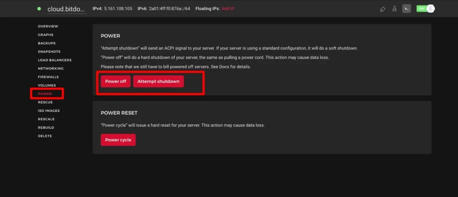
Task: Open the Networking section
Action: pyautogui.click(x=51, y=69)
